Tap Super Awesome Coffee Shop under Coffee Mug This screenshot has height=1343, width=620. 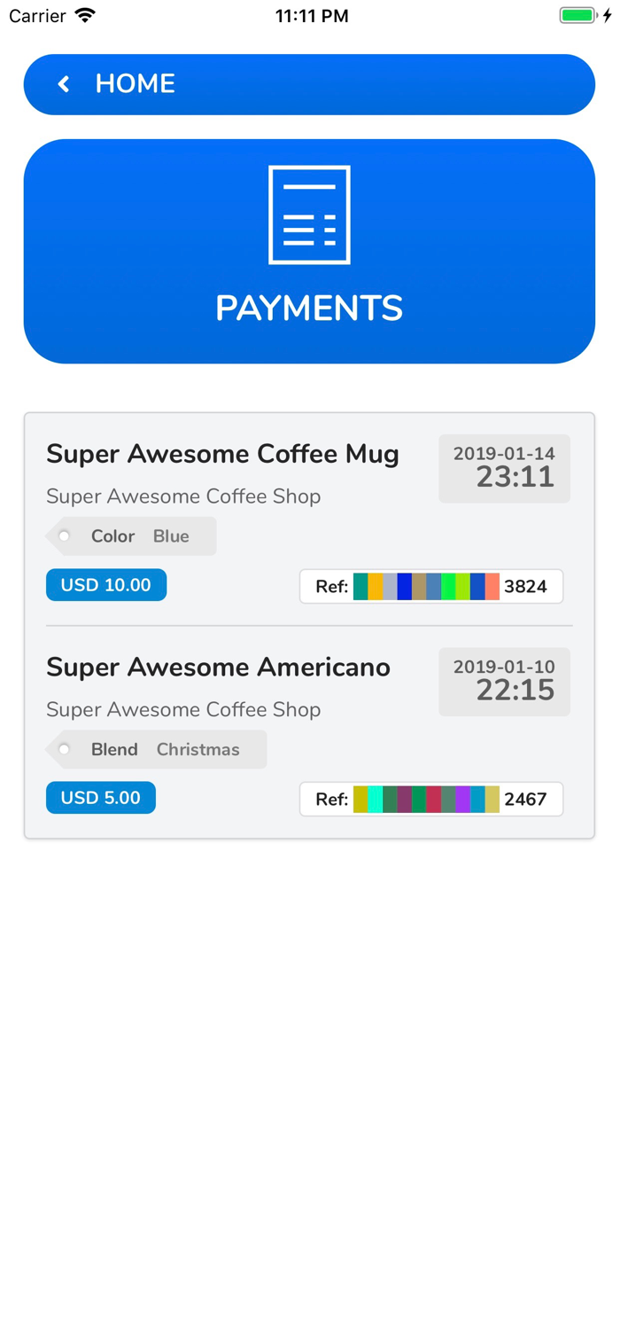click(183, 496)
